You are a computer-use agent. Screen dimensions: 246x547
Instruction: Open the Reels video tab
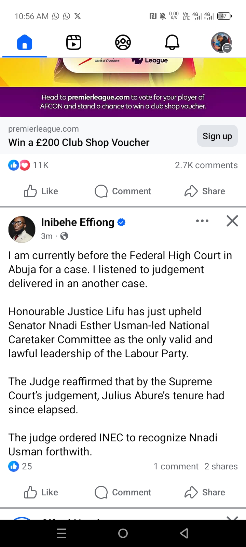point(74,43)
